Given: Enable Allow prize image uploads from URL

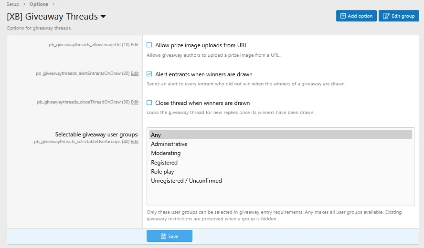Looking at the screenshot, I should 149,45.
